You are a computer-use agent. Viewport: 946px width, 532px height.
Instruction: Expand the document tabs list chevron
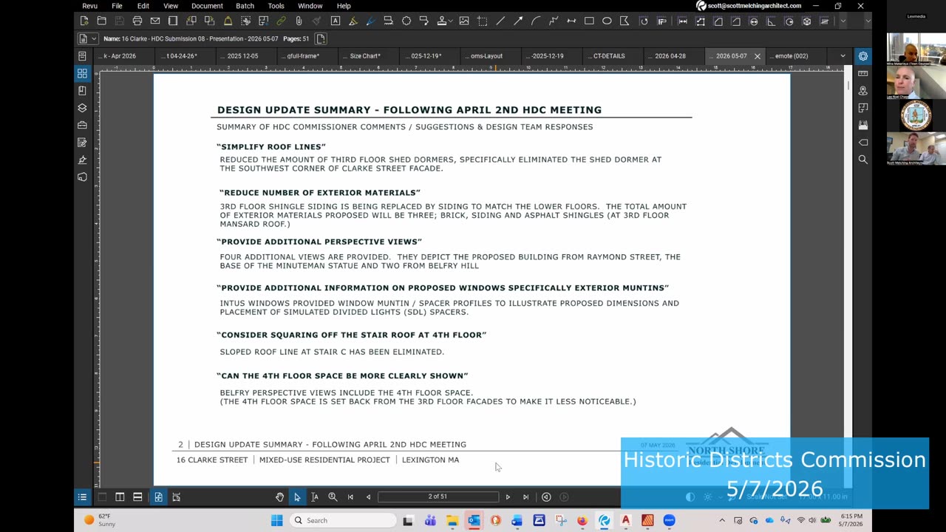[x=843, y=56]
